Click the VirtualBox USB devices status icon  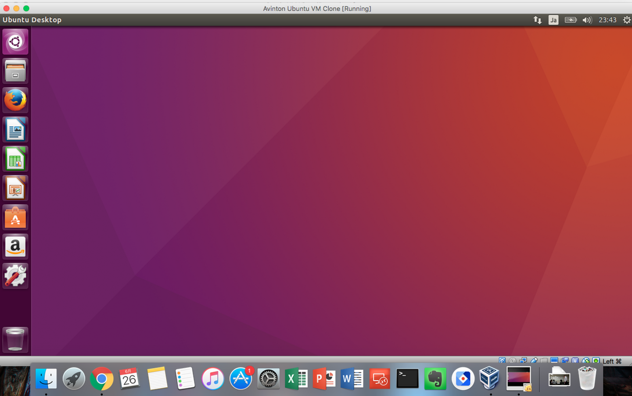[534, 361]
